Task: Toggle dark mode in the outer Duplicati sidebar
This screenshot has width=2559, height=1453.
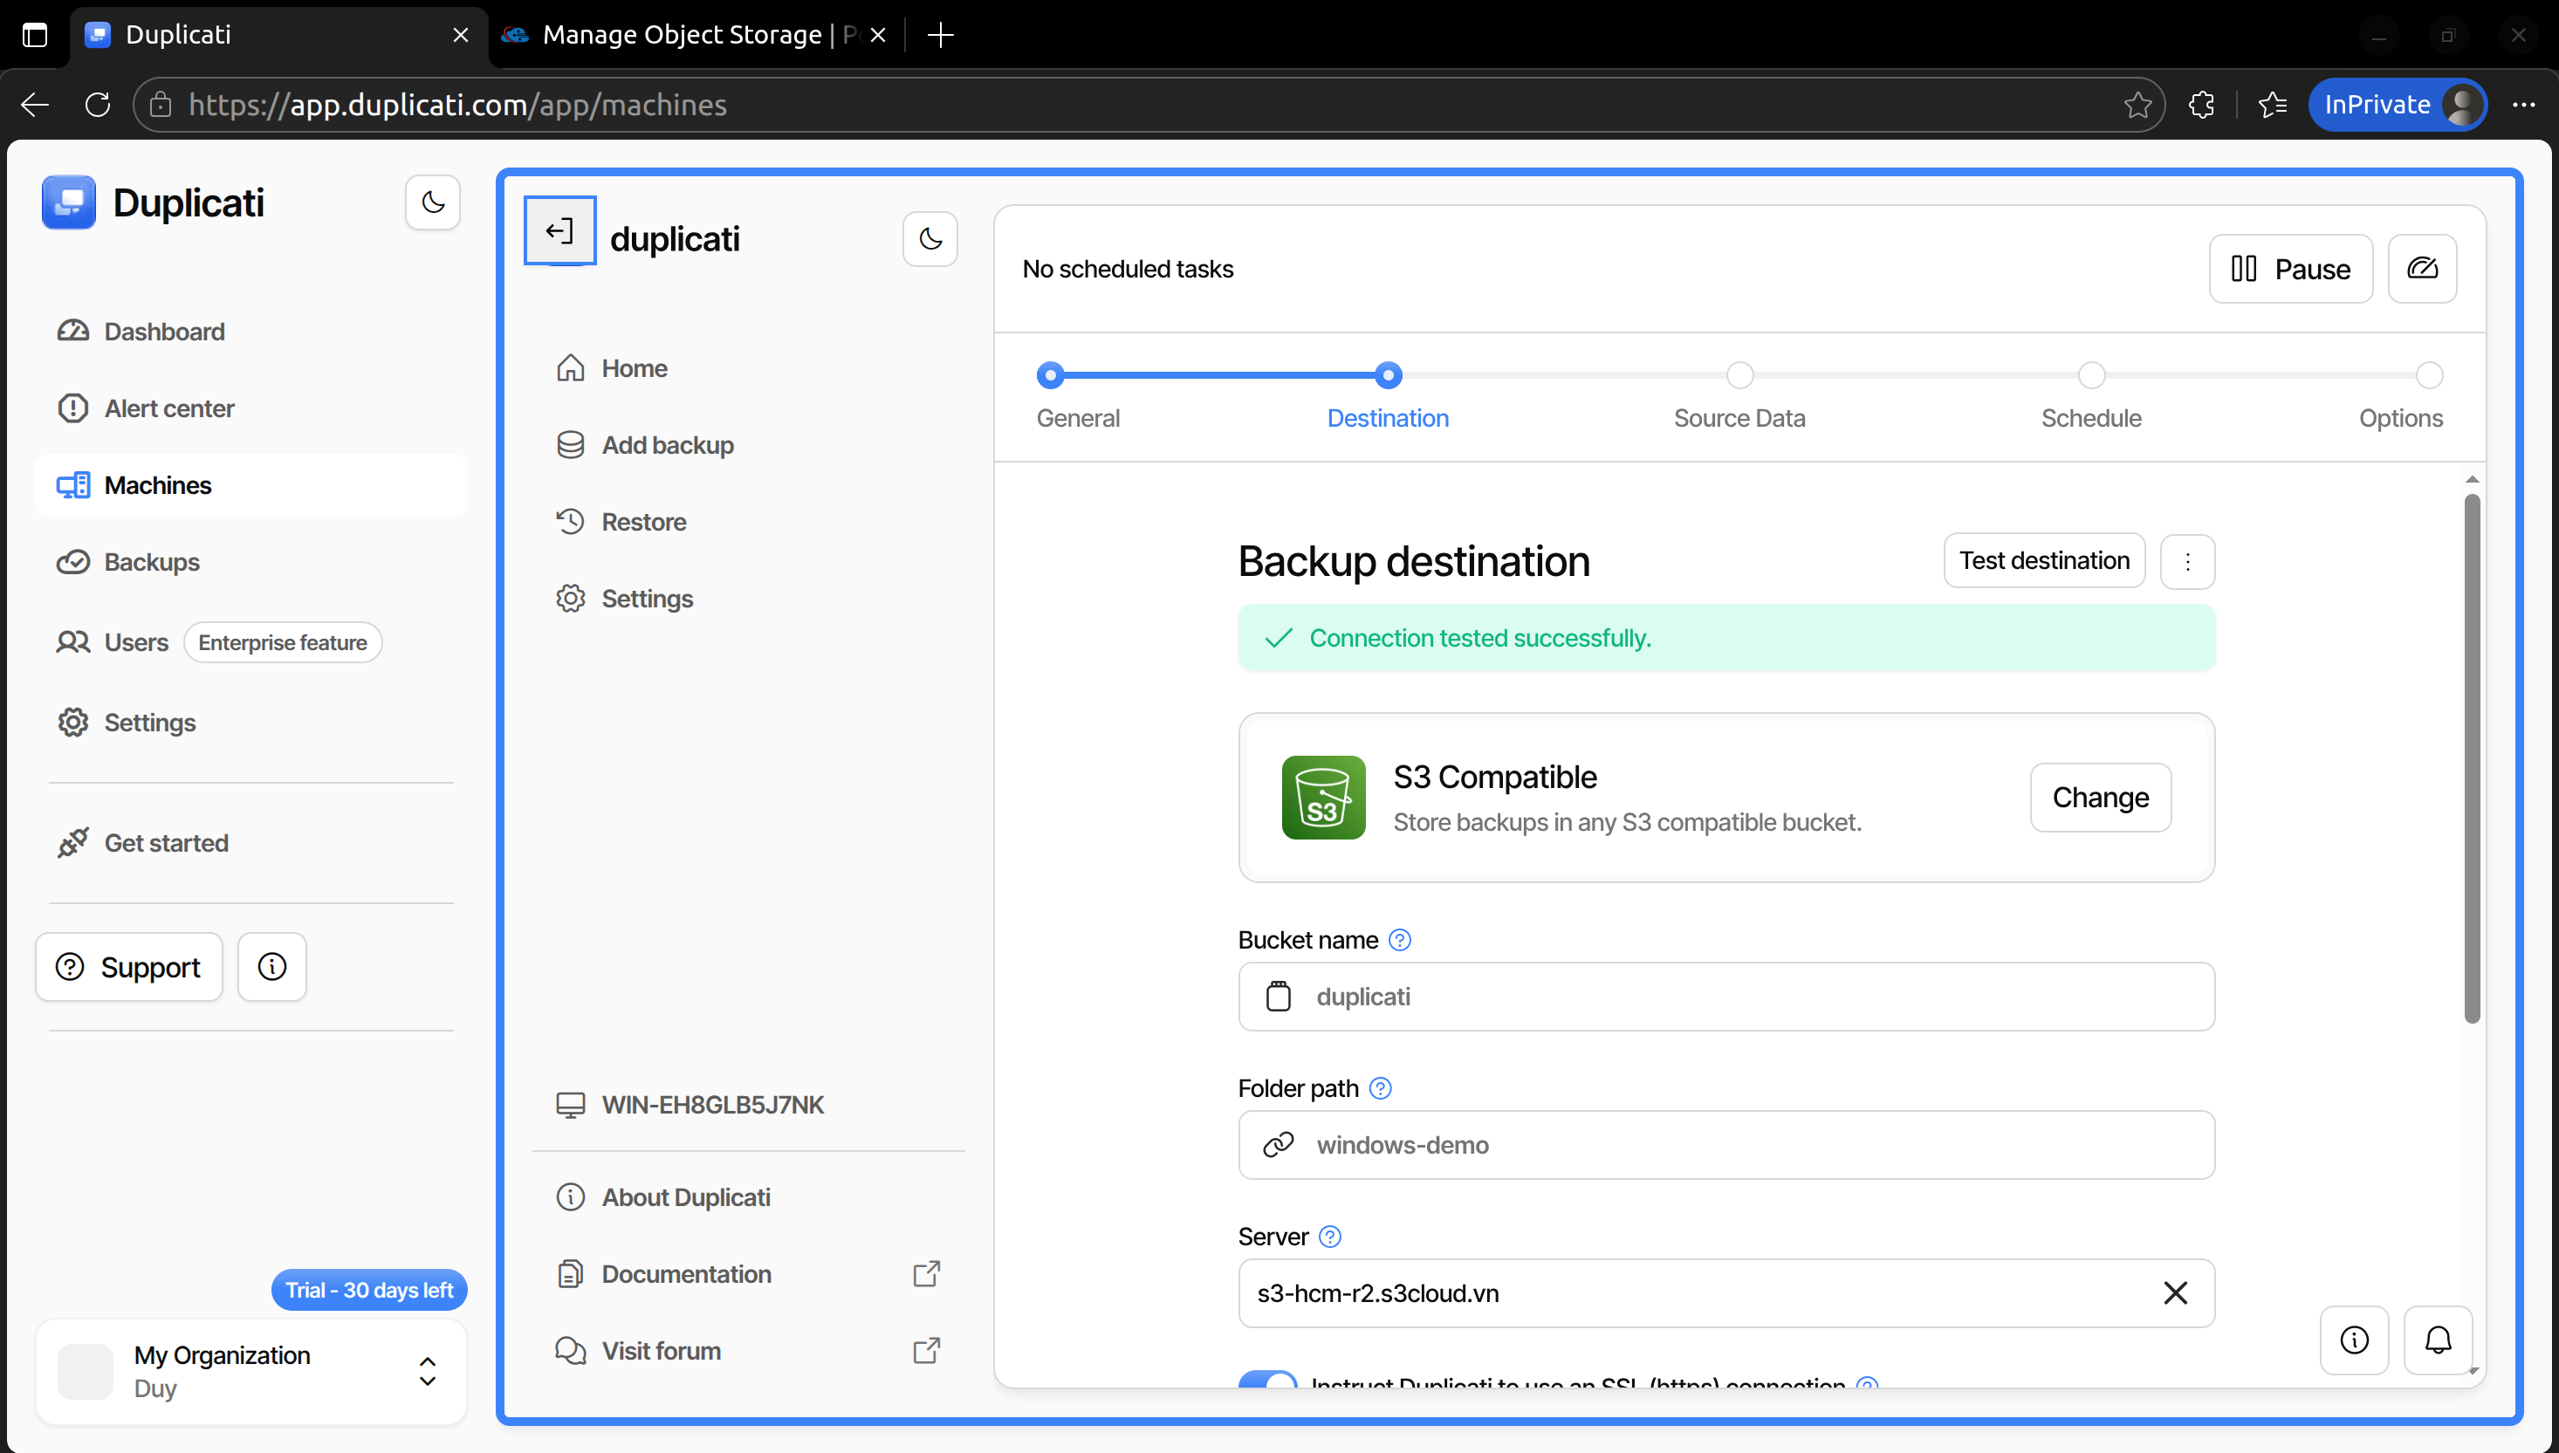Action: [433, 202]
